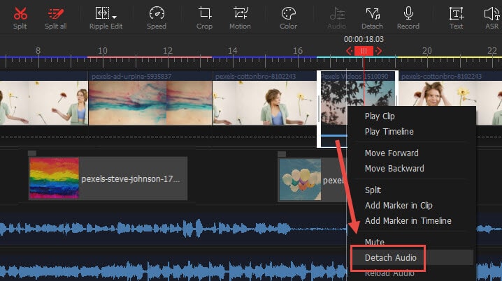The width and height of the screenshot is (502, 281).
Task: Select the pexels-steve-johnson overlay clip
Action: 108,179
